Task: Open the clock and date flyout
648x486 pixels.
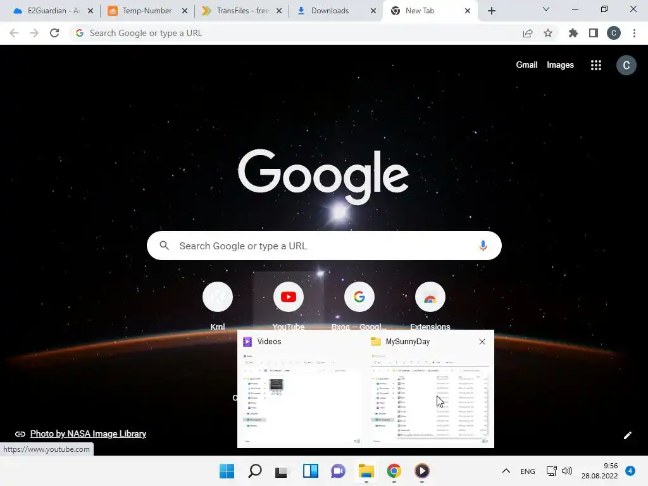Action: coord(600,471)
